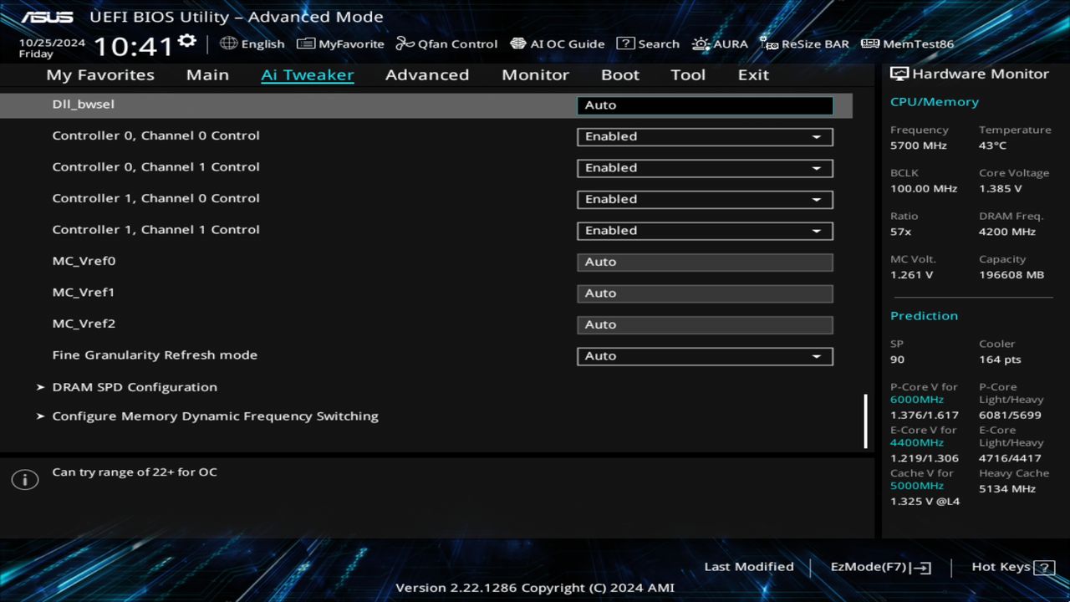Edit the Dll_bwsel value field
Screen dimensions: 1070x602
coord(705,105)
